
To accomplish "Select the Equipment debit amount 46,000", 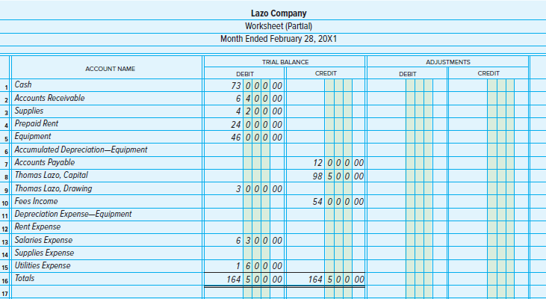I will [x=257, y=137].
